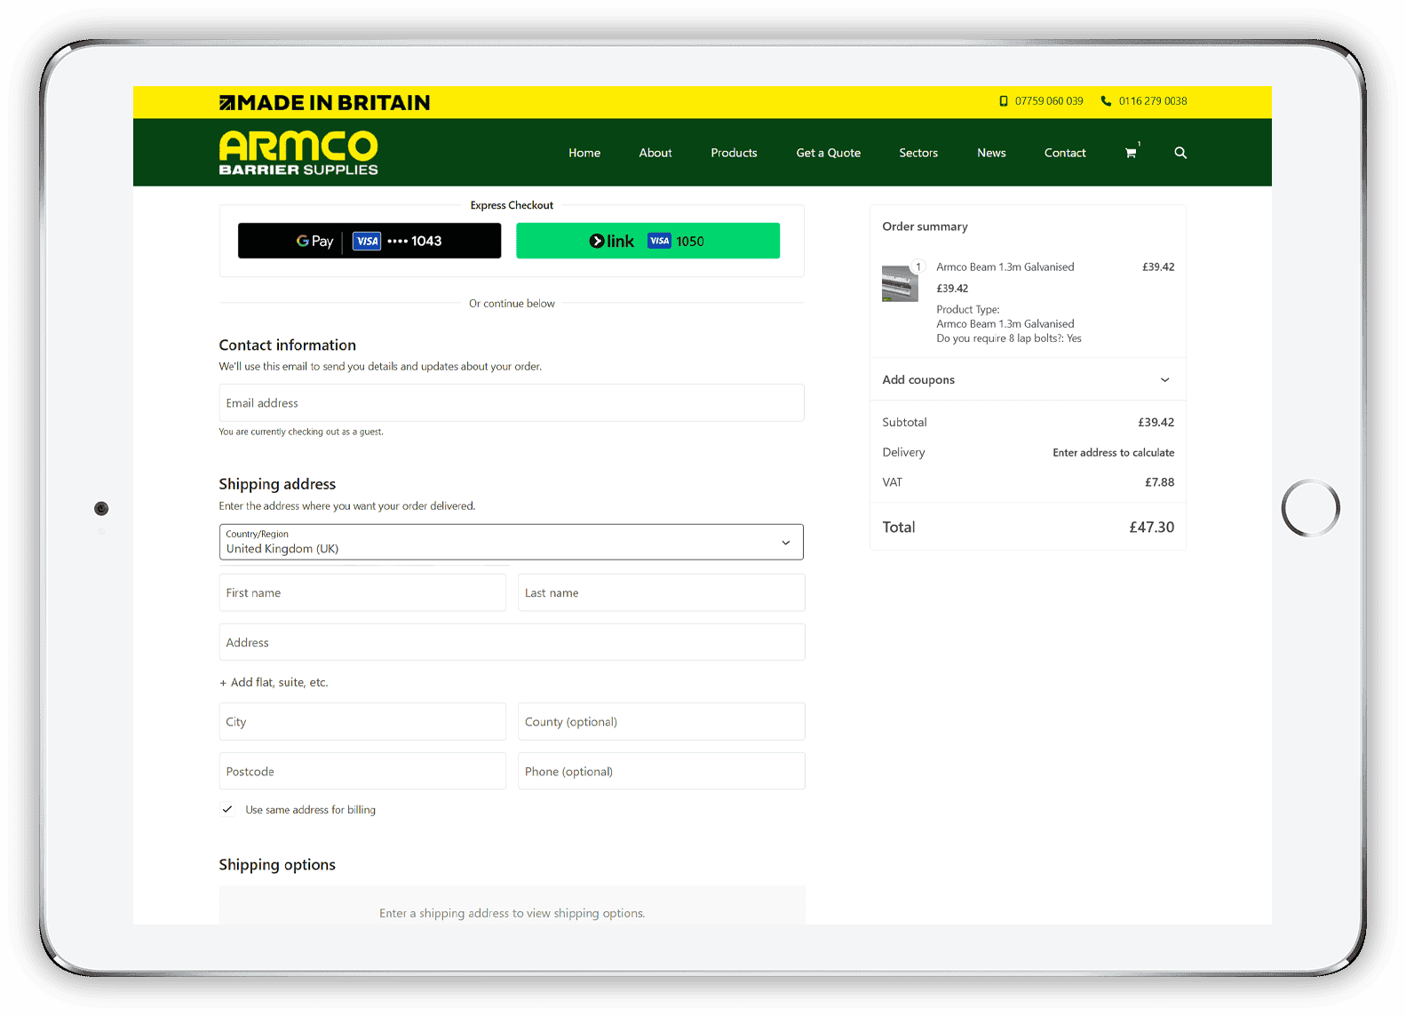Open the shopping cart icon
The height and width of the screenshot is (1016, 1406).
click(x=1131, y=153)
